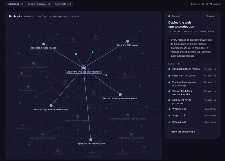
Task: Switch to the Runbooks tab
Action: point(15,4)
